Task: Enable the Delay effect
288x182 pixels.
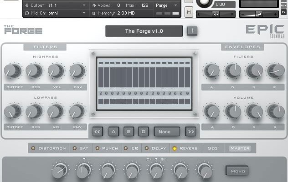Action: pyautogui.click(x=155, y=148)
